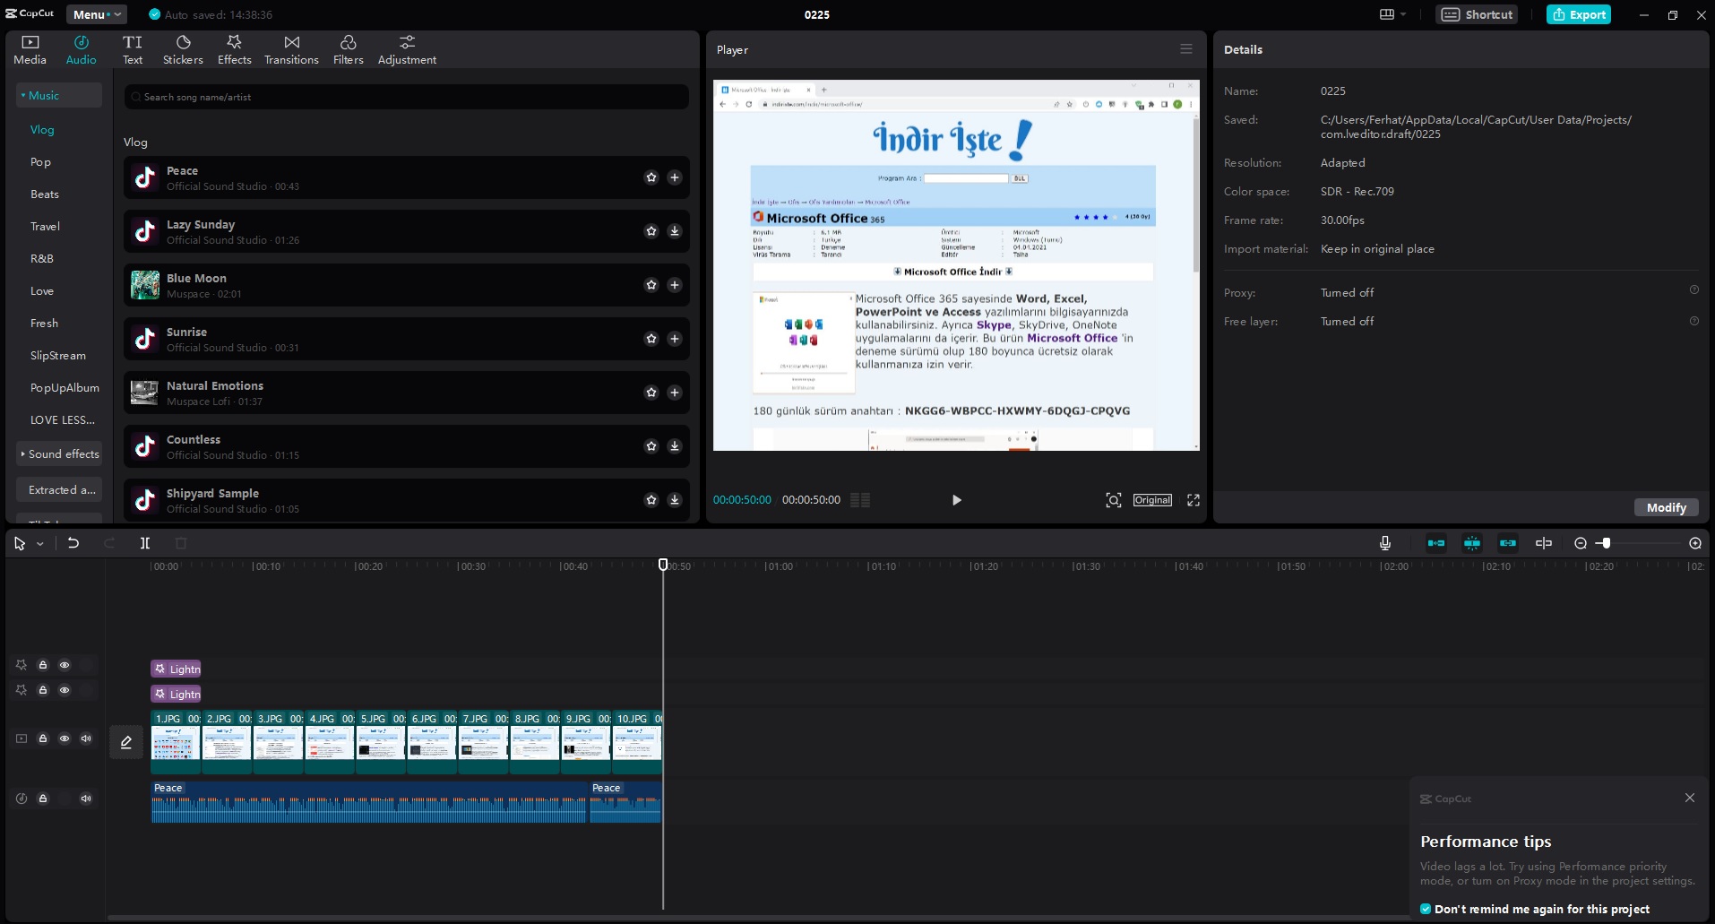Toggle track linkage
1715x924 pixels.
click(x=1508, y=543)
